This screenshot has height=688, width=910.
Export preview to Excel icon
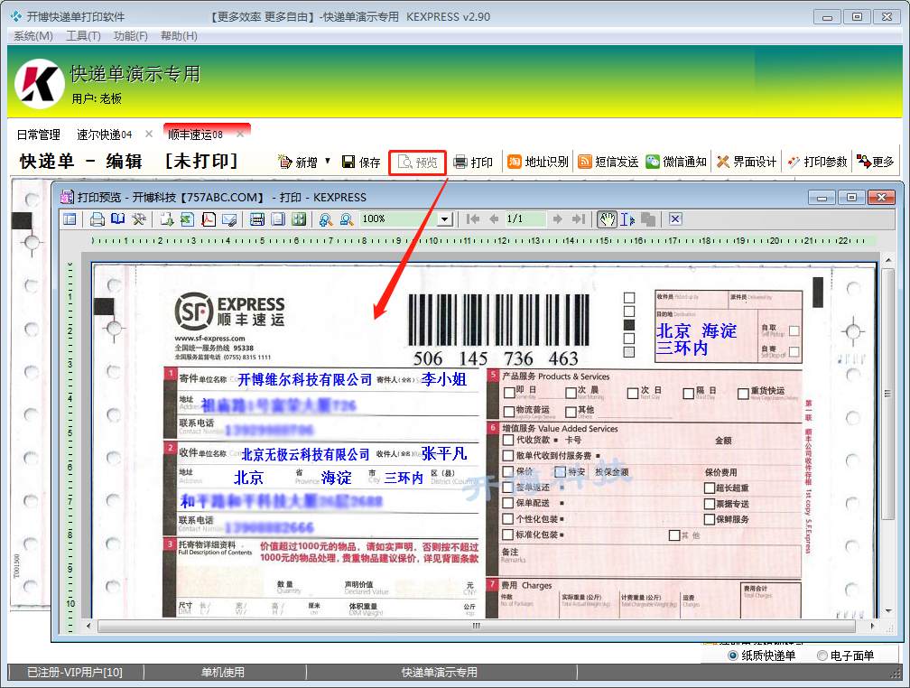pyautogui.click(x=187, y=218)
